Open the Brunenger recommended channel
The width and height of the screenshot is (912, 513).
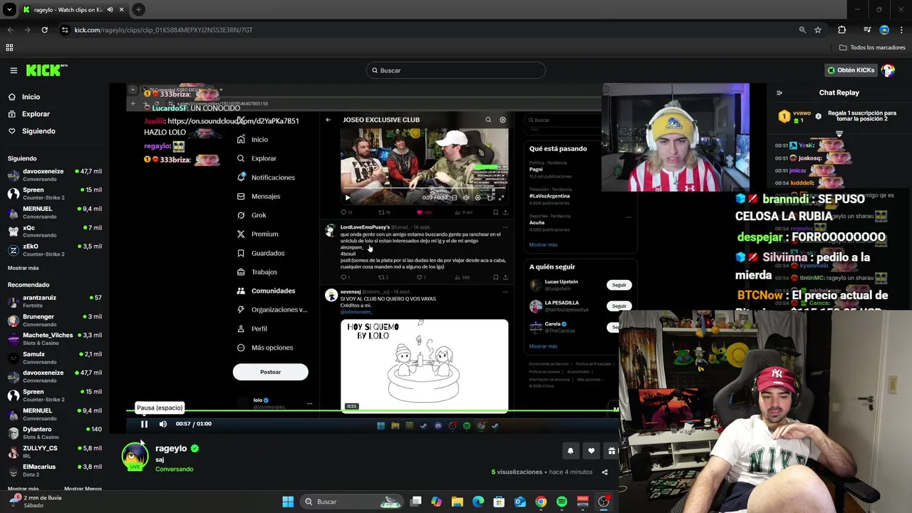54,319
